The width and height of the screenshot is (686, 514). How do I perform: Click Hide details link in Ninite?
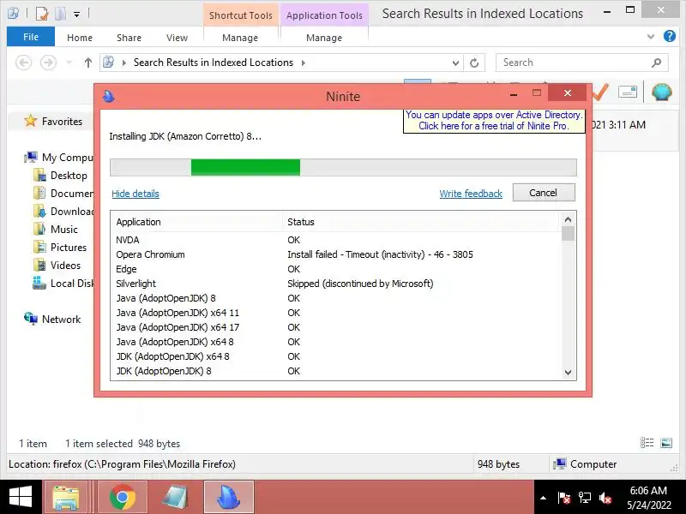click(135, 194)
